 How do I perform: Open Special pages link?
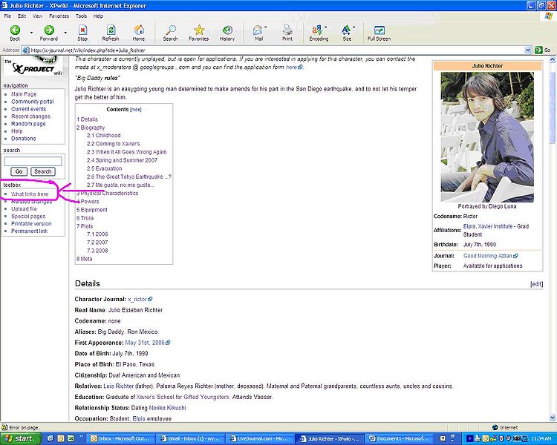pos(28,216)
